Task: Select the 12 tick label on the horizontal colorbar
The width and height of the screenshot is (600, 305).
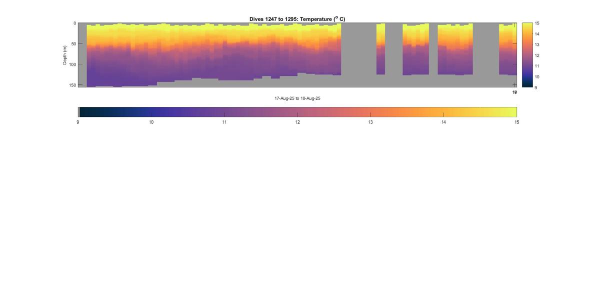Action: tap(297, 122)
